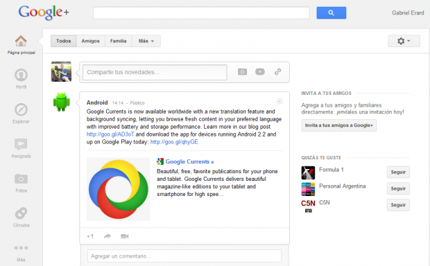Start a hangout about the Android post
Screen dimensions: 430x266
[x=125, y=236]
